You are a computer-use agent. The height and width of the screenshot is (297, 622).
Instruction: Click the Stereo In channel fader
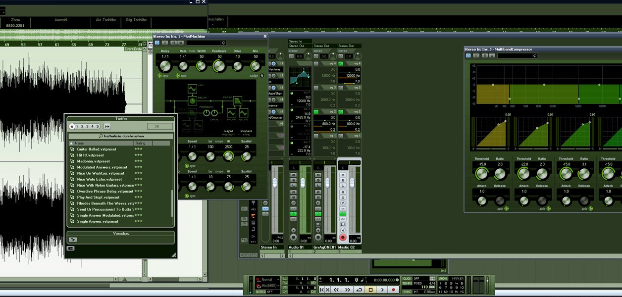tap(275, 182)
